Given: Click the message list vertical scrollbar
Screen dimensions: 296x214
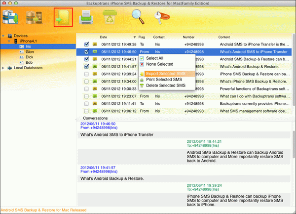Looking at the screenshot, I should click(294, 70).
